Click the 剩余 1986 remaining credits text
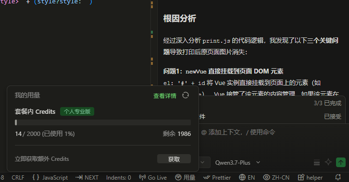Viewport: 349px width, 182px height. click(x=177, y=134)
